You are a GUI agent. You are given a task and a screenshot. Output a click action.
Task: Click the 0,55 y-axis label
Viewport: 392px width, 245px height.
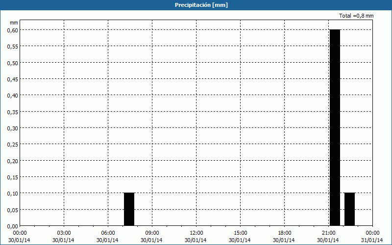pyautogui.click(x=13, y=47)
